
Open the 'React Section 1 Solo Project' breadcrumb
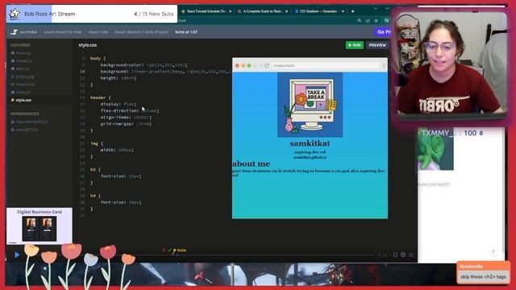tap(142, 32)
